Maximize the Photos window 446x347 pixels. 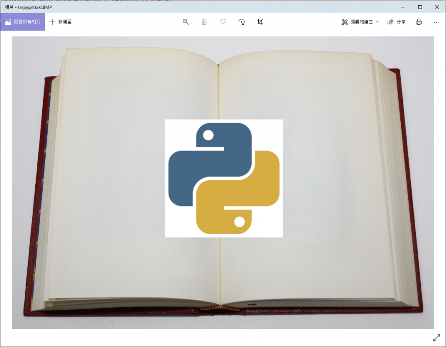pyautogui.click(x=420, y=7)
